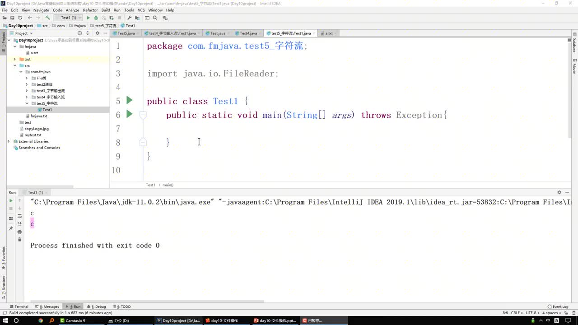Image resolution: width=578 pixels, height=325 pixels.
Task: Click the green Run button in main toolbar
Action: tap(88, 18)
